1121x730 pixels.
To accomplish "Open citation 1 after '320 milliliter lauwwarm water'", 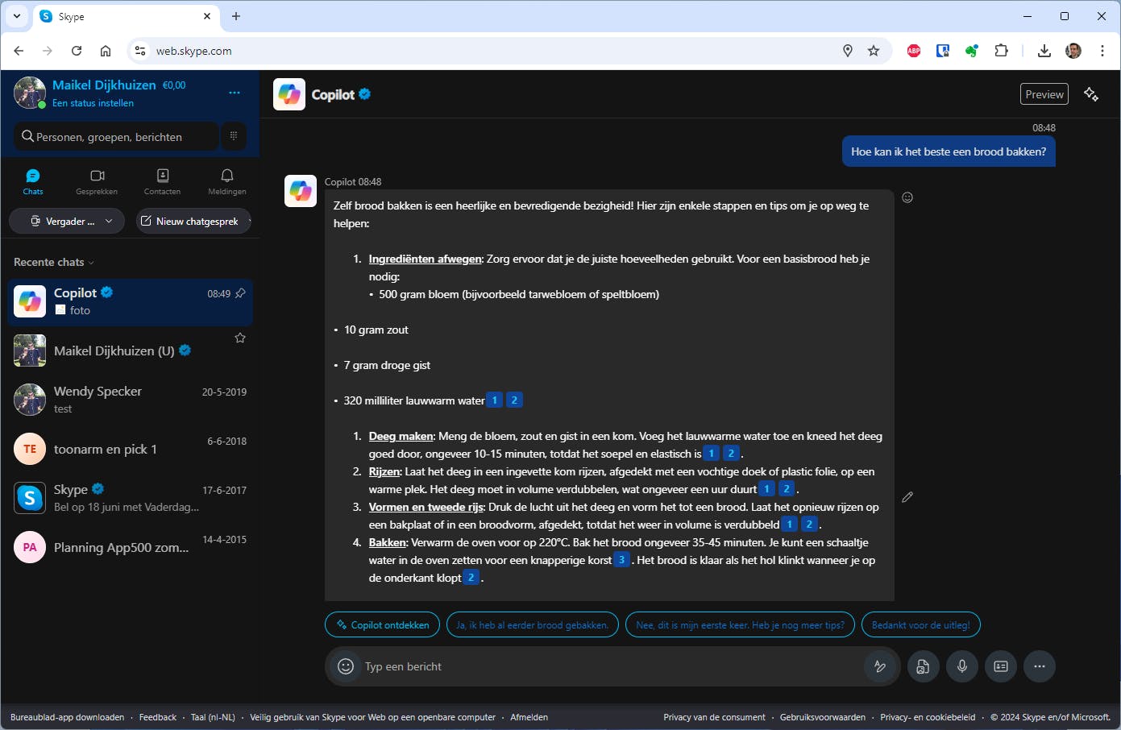I will pos(495,400).
